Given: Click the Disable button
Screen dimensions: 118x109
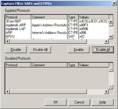Looking at the screenshot, I should click(x=16, y=50).
